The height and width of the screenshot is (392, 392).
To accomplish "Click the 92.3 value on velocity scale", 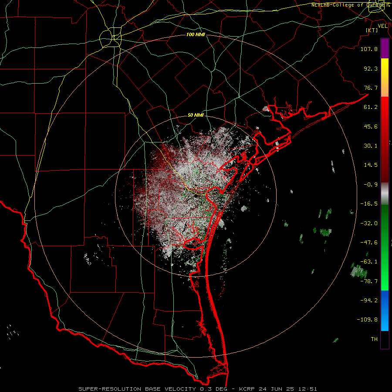I will pos(371,68).
